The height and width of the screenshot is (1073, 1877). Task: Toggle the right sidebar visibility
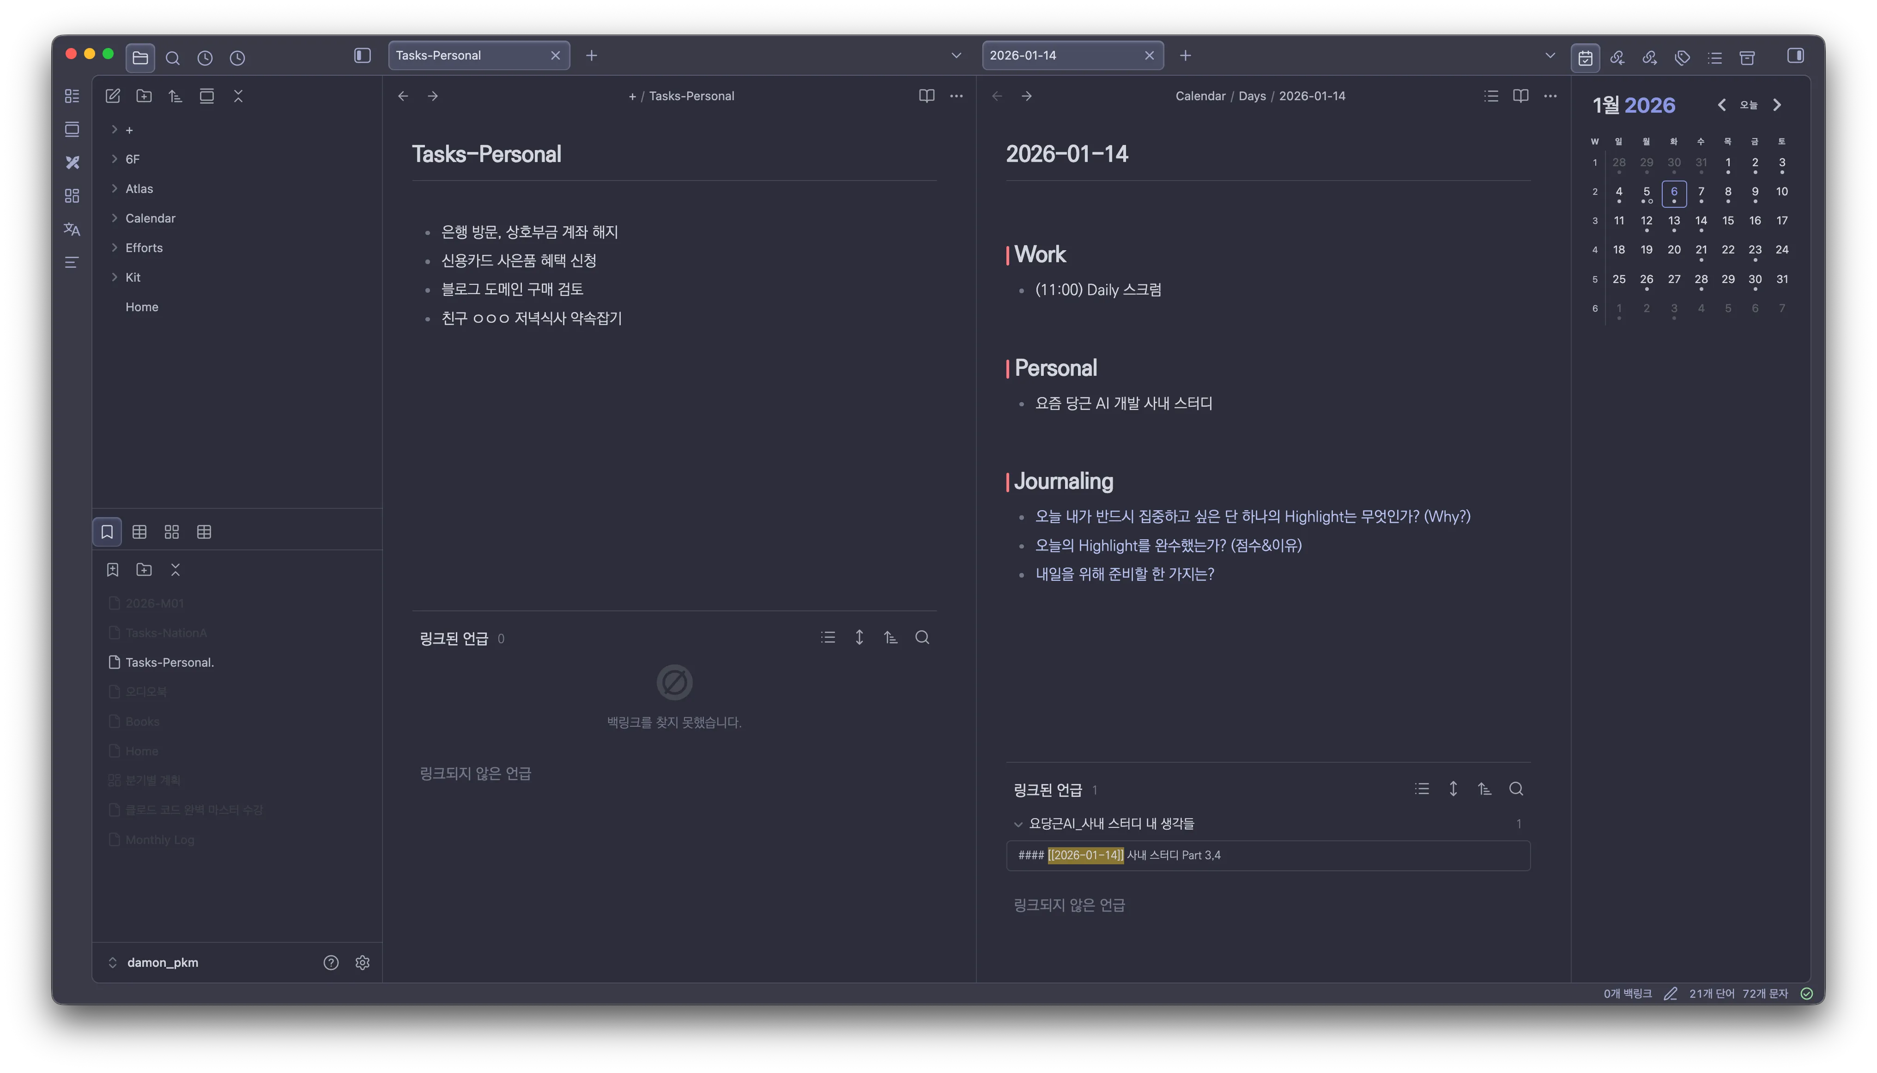coord(1796,55)
